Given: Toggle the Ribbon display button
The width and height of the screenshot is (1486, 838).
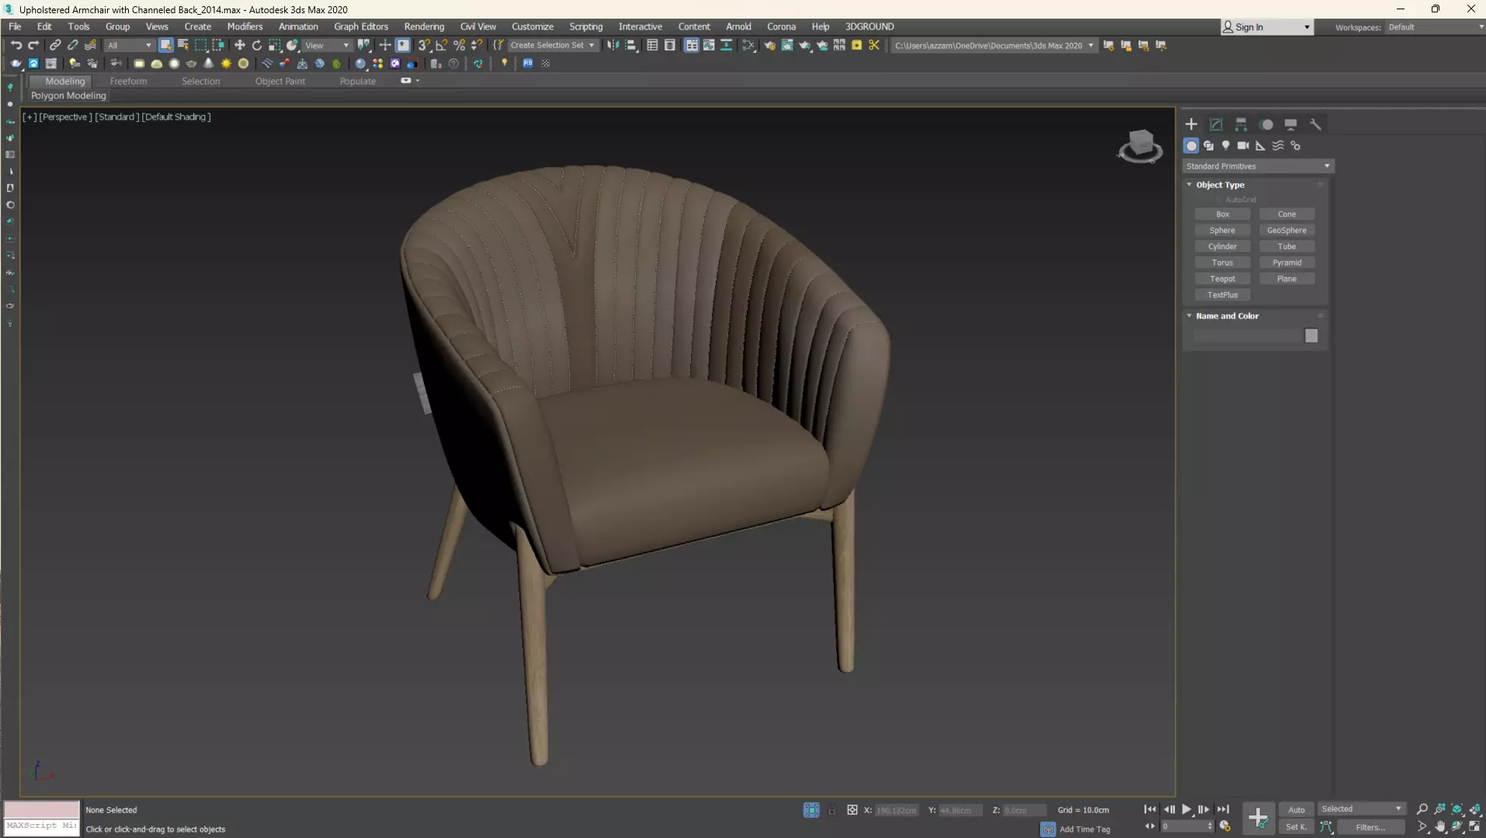Looking at the screenshot, I should [x=691, y=45].
